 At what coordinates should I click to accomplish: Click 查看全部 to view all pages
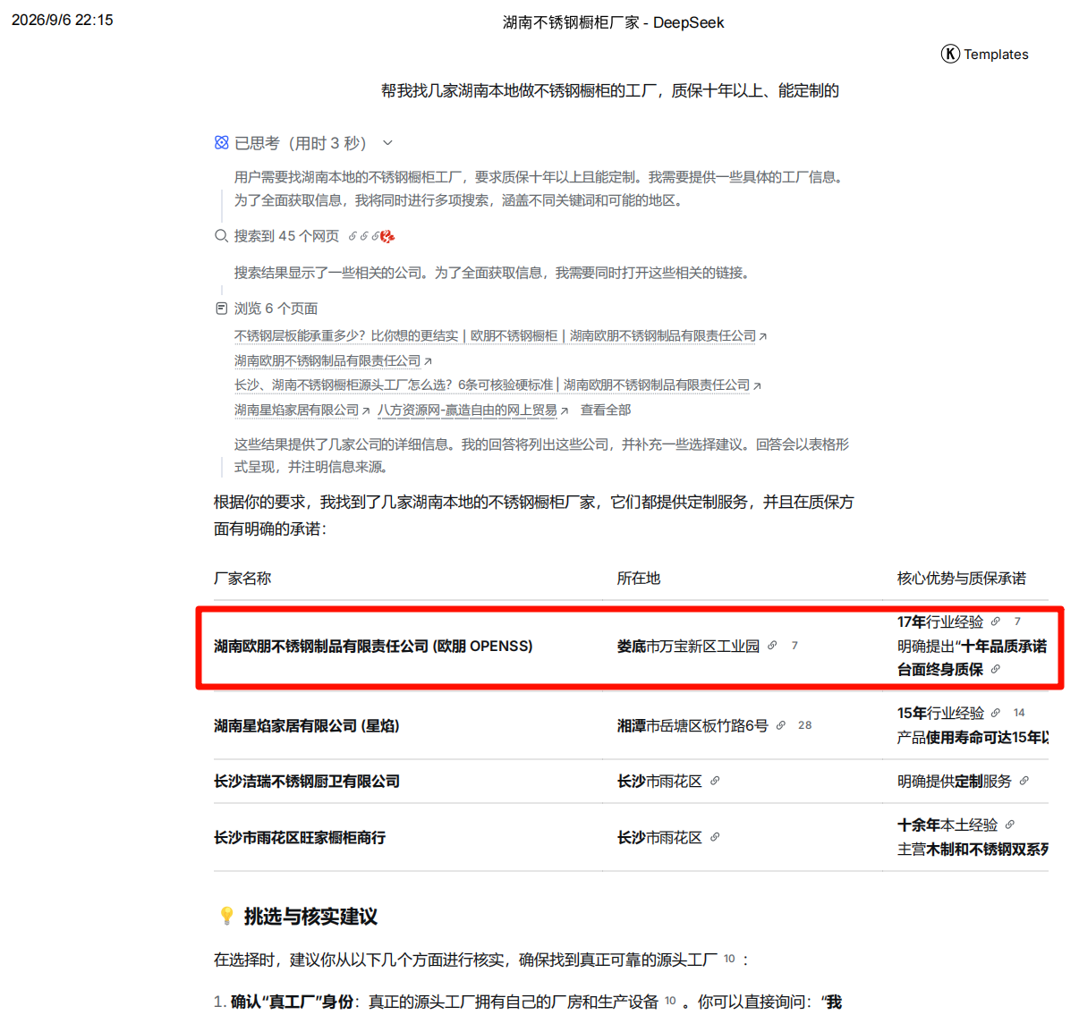tap(606, 410)
